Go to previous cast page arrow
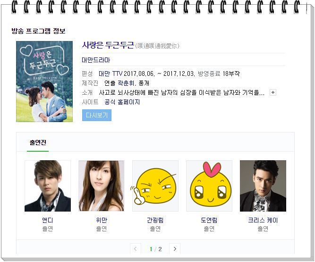 coord(136,249)
